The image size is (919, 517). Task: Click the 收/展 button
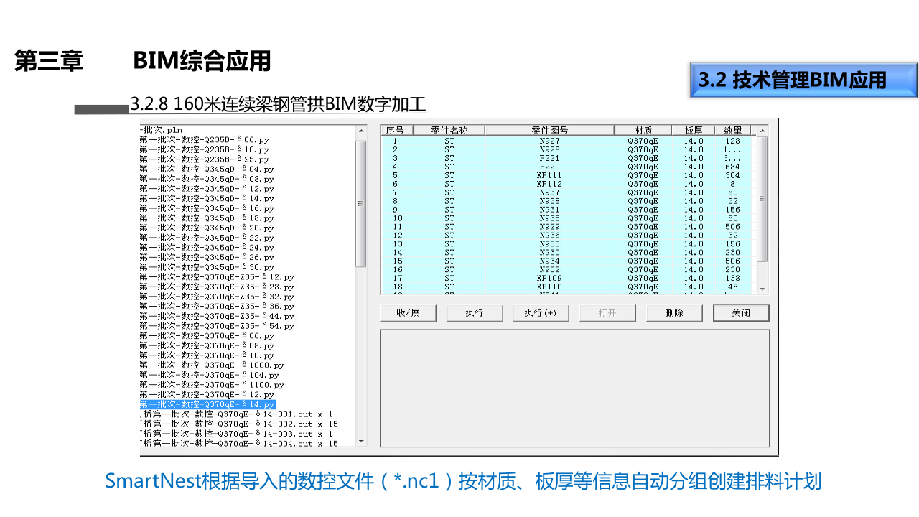[x=408, y=313]
